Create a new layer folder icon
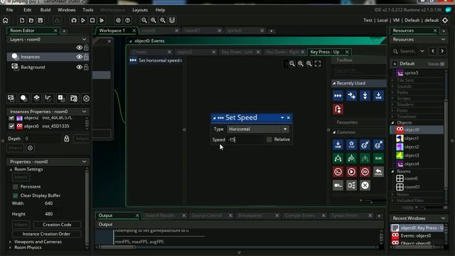The image size is (455, 256). [x=74, y=98]
